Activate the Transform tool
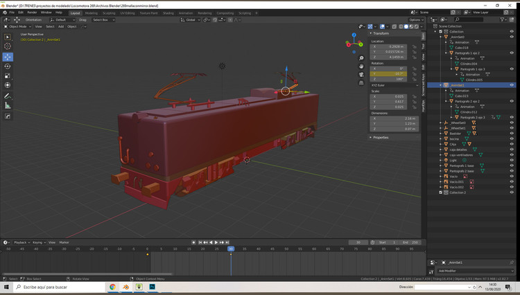 (8, 85)
